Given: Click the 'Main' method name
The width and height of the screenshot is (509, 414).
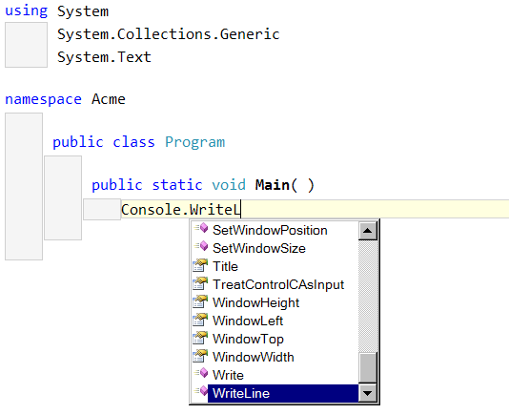Looking at the screenshot, I should (x=272, y=185).
